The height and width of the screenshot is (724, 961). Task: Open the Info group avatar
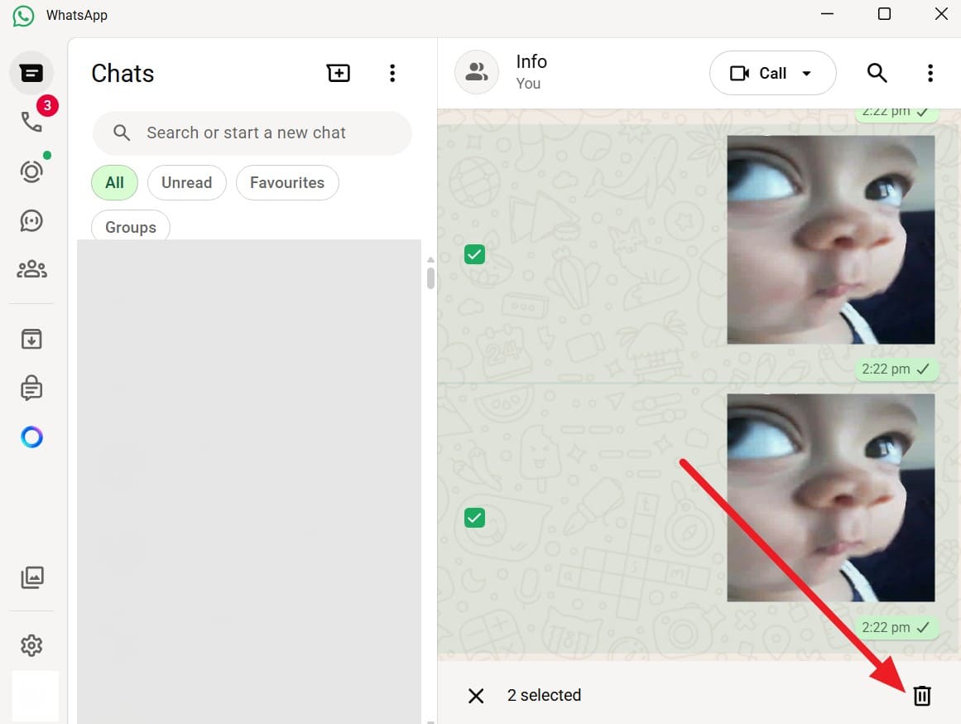[x=476, y=72]
